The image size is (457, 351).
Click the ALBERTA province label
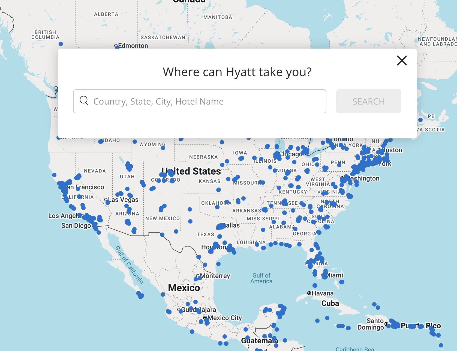click(x=106, y=14)
